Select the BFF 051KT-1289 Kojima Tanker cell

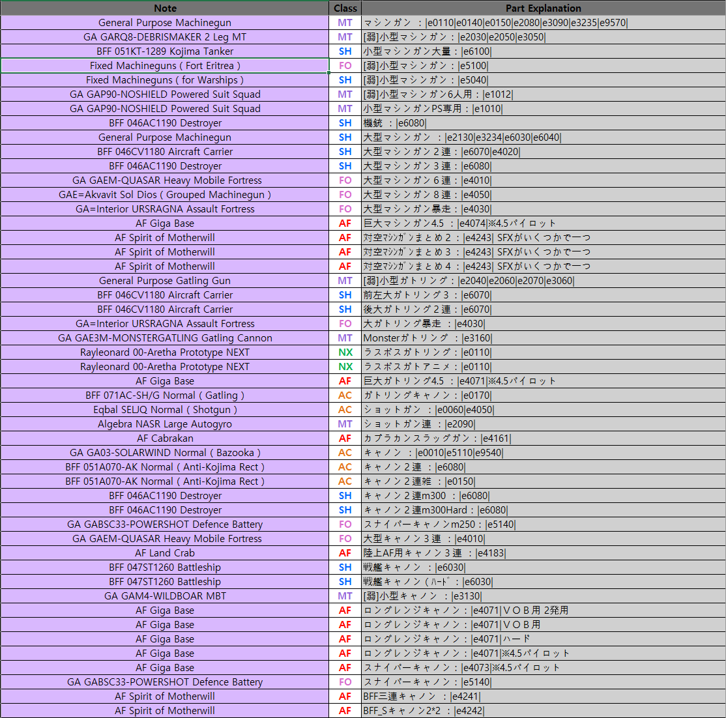(x=165, y=51)
